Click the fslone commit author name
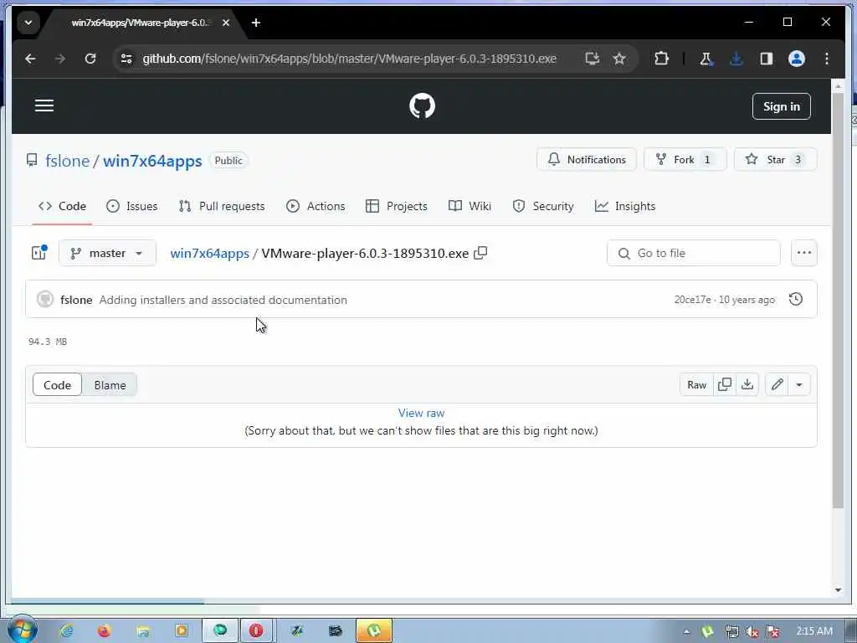Viewport: 857px width, 643px height. (x=76, y=300)
